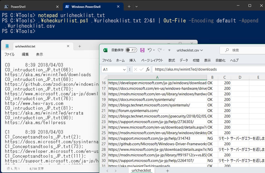This screenshot has height=173, width=265.
Task: Click cell with forum.sysinternals.com URL
Action: click(x=157, y=111)
